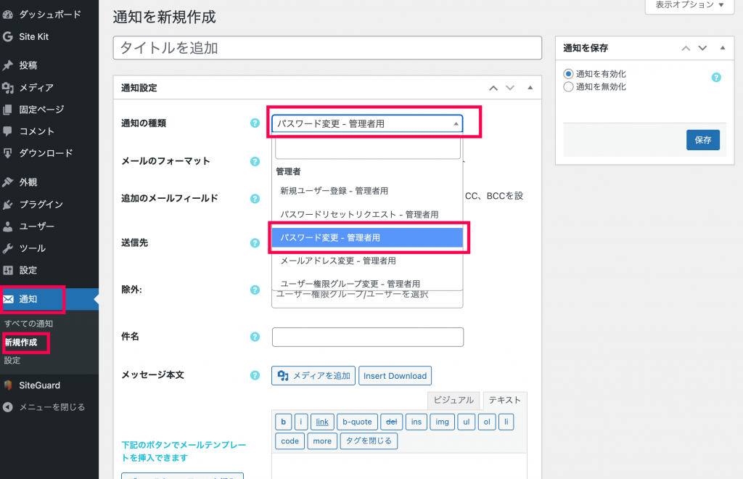Click the Notifications envelope icon
Image resolution: width=743 pixels, height=479 pixels.
pos(8,299)
